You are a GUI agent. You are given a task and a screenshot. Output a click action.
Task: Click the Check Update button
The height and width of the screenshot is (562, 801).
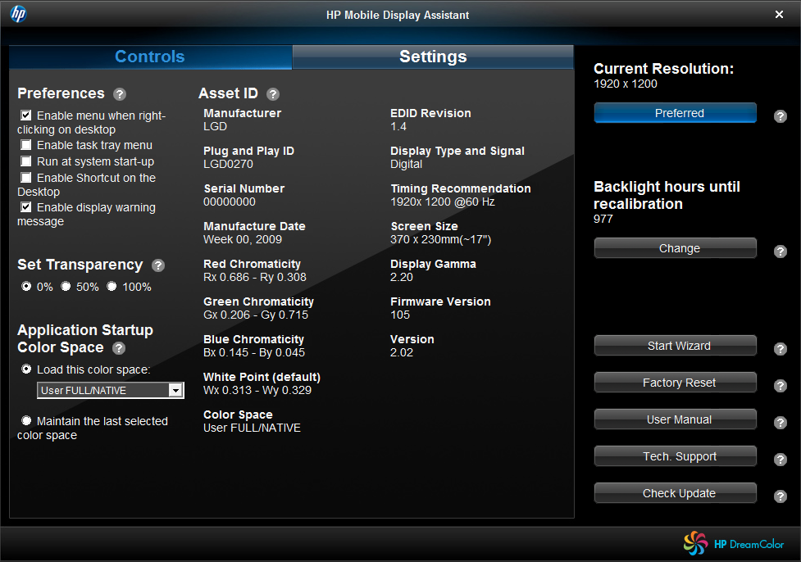[x=675, y=493]
